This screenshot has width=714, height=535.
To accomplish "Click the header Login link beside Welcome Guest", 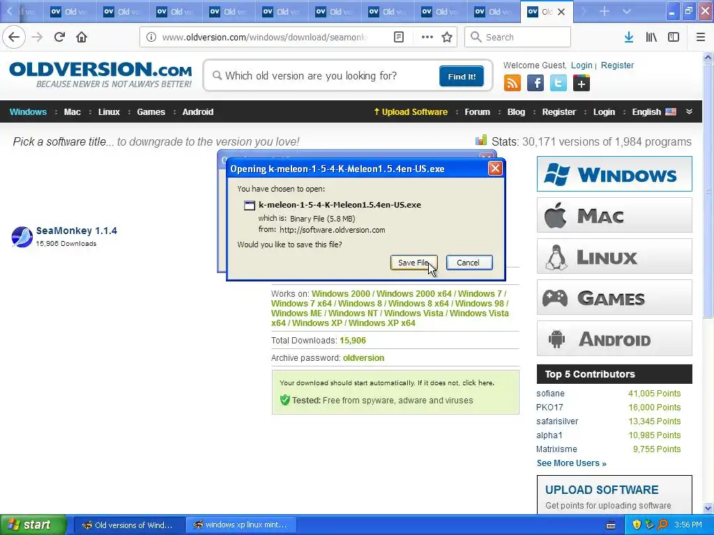I will [582, 65].
